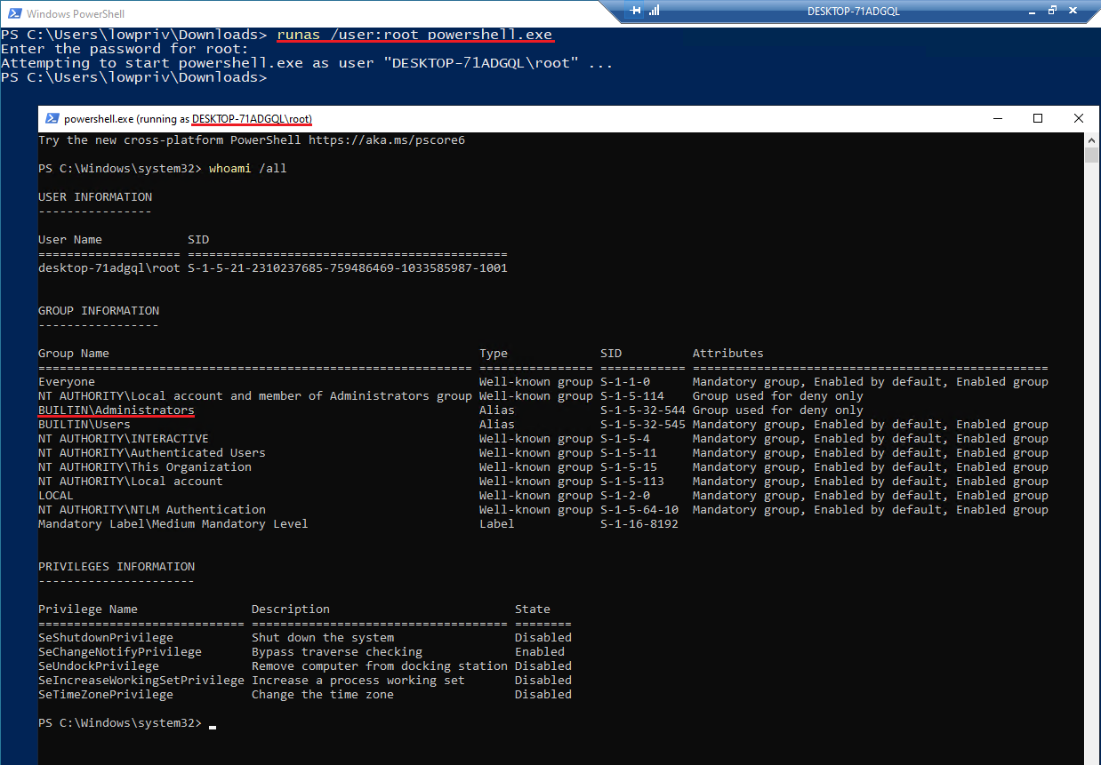Click the final PS C:\Windows\system32> prompt

[120, 723]
